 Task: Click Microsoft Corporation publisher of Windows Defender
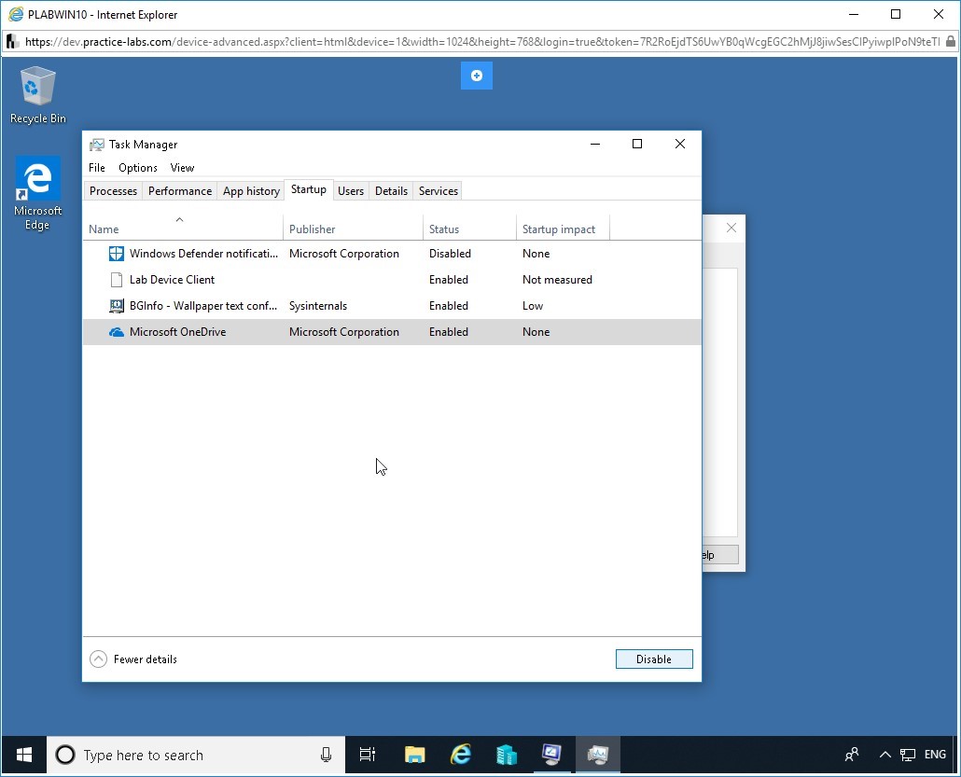(x=344, y=254)
